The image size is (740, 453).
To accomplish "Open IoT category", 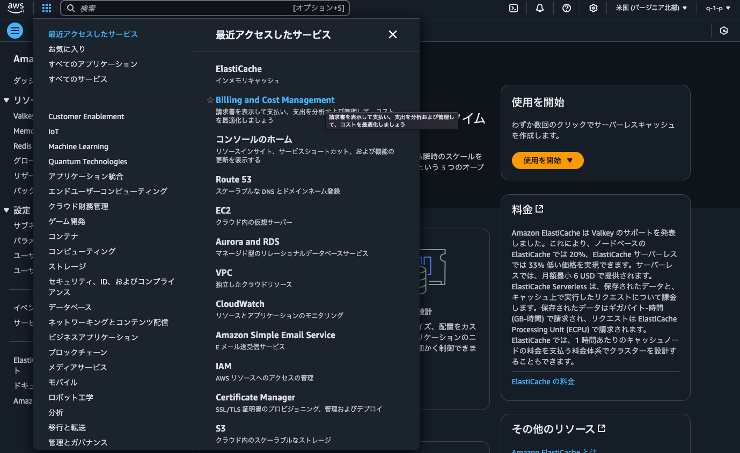I will pyautogui.click(x=54, y=131).
